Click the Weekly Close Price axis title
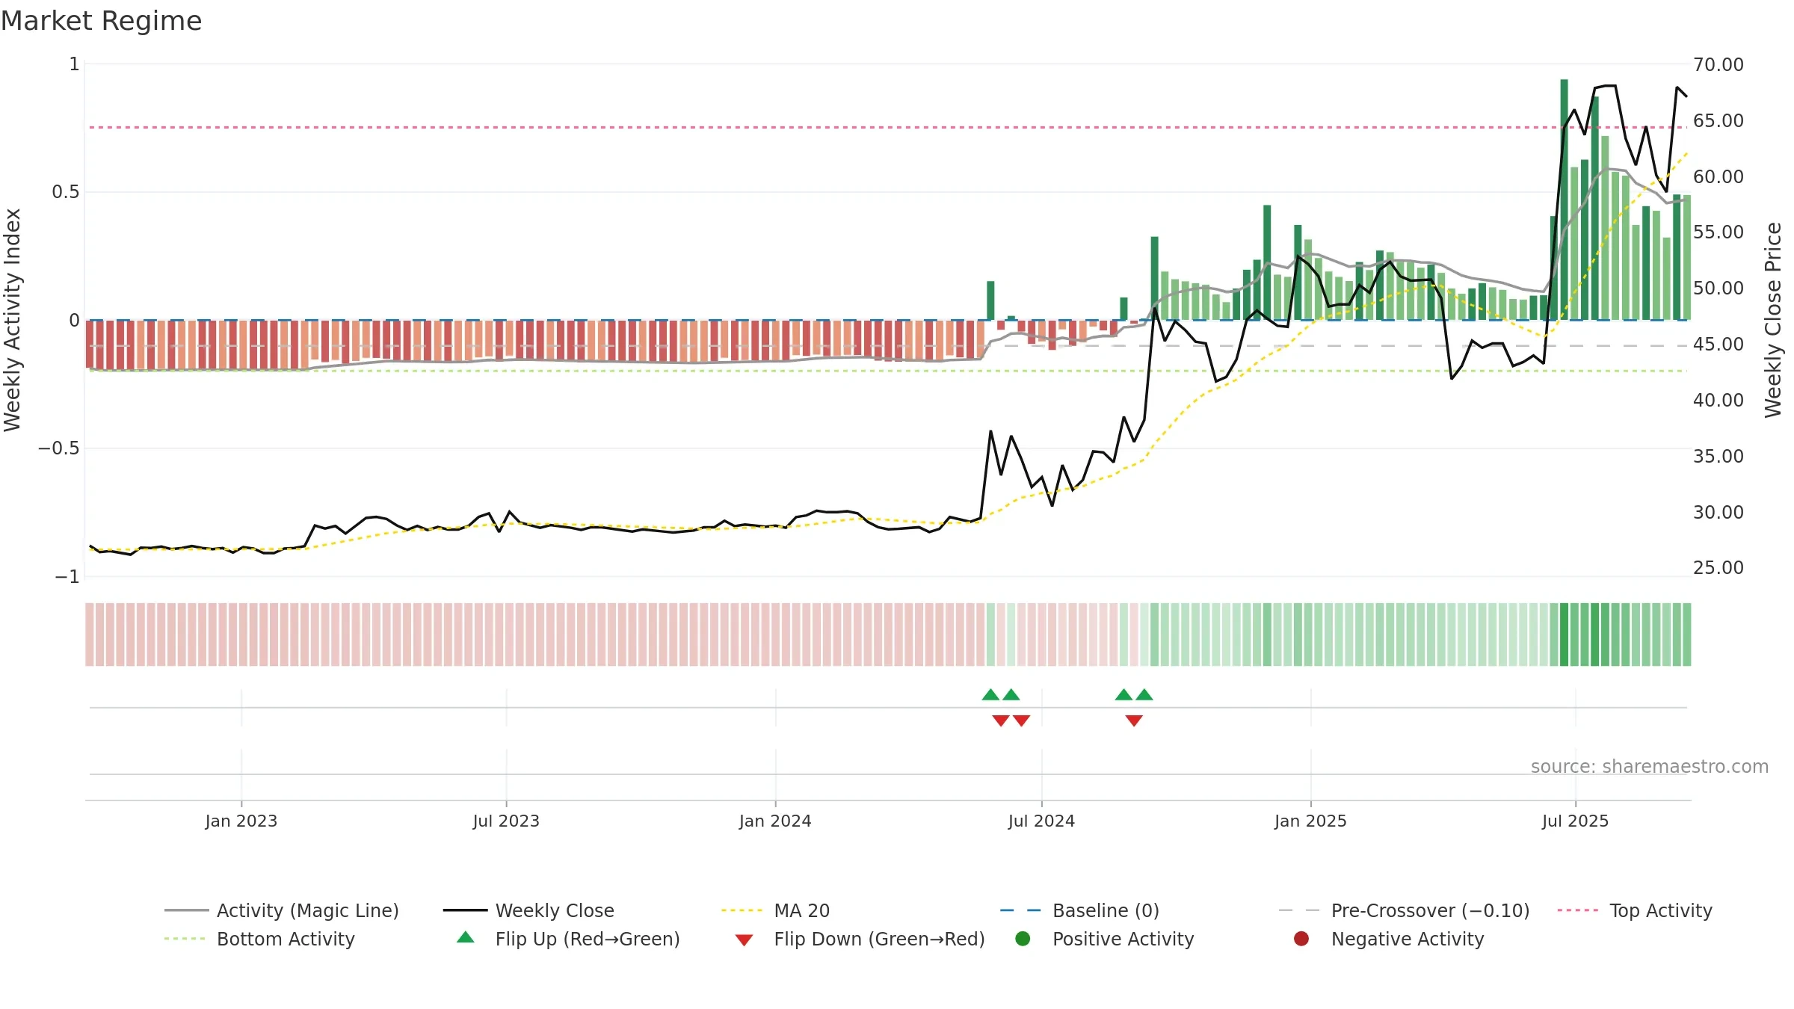 pos(1773,320)
